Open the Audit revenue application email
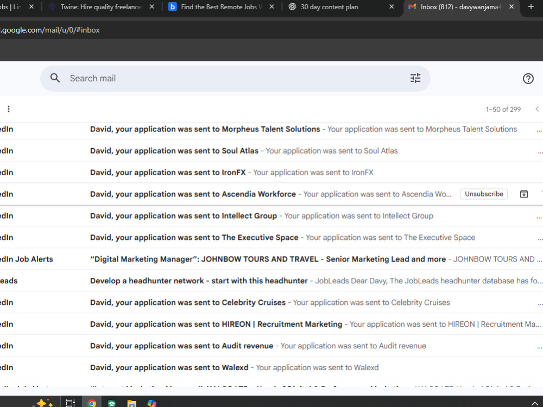The height and width of the screenshot is (407, 543). (271, 346)
